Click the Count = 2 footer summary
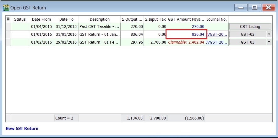 click(x=66, y=118)
